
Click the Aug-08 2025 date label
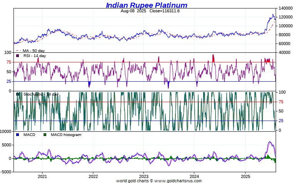tap(133, 11)
